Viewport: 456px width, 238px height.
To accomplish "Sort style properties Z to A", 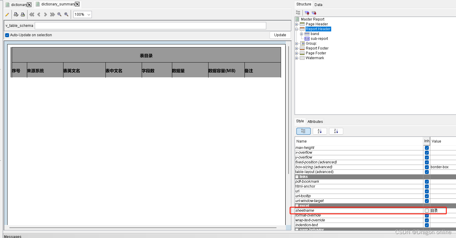I will pos(336,131).
